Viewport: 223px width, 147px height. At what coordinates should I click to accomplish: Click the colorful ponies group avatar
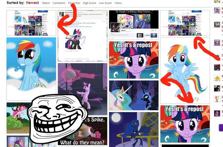click(x=217, y=11)
